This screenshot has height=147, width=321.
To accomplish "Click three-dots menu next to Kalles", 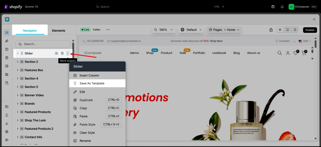I will pos(108,30).
